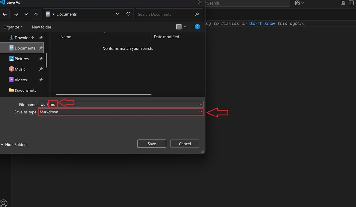Sort by the Name column header
This screenshot has width=356, height=207.
[x=66, y=37]
